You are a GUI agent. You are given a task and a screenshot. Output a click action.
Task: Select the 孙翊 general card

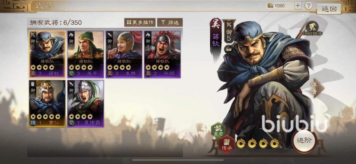(x=162, y=54)
